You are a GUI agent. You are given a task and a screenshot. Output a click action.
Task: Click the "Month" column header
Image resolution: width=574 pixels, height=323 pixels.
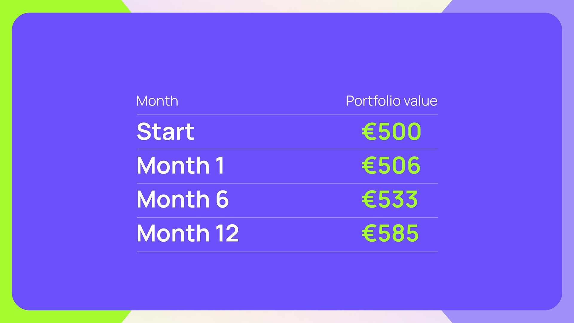pyautogui.click(x=157, y=101)
